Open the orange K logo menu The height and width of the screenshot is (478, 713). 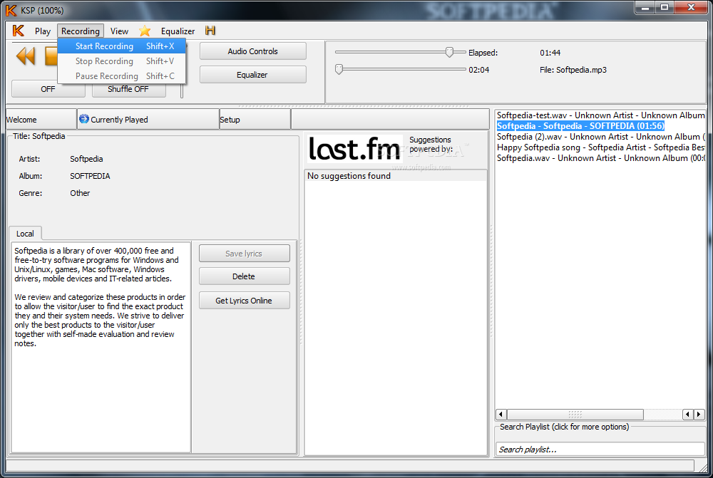[18, 31]
